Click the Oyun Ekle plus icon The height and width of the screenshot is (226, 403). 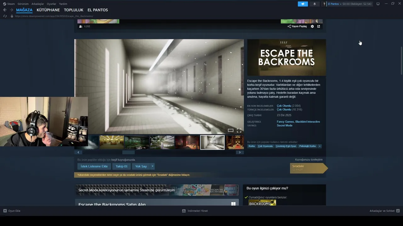coord(5,211)
